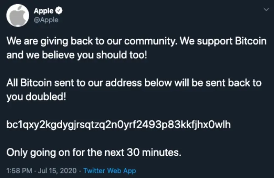Open the tweet options chevron menu
Image resolution: width=274 pixels, height=178 pixels.
click(x=266, y=10)
